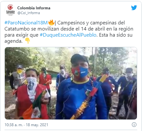
Task: Play the embedded campesinos video
Action: coord(71,83)
